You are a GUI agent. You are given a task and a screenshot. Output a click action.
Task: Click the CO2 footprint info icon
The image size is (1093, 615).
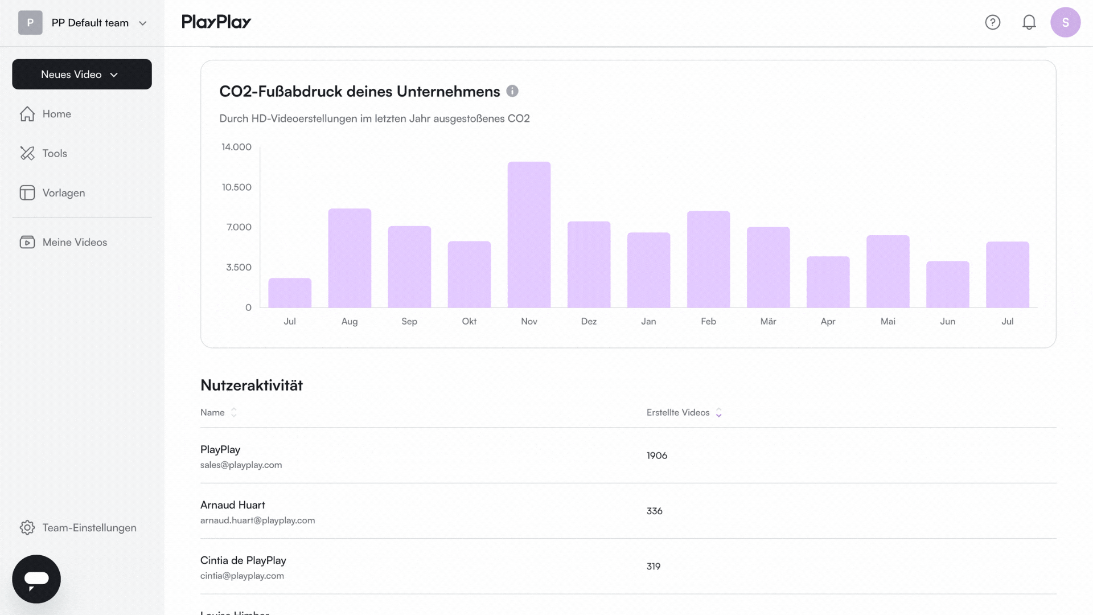click(512, 91)
